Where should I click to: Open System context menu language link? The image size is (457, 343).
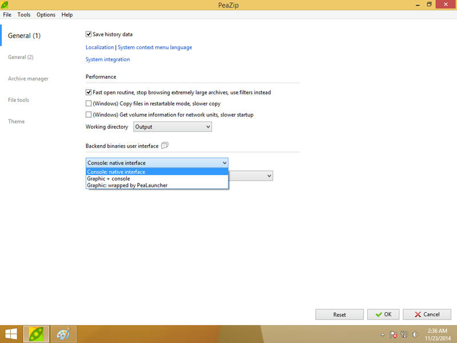(155, 47)
